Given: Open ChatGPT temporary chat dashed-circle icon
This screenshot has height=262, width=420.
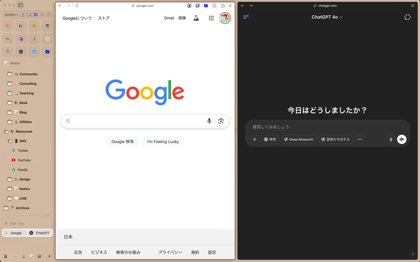Looking at the screenshot, I should [407, 17].
